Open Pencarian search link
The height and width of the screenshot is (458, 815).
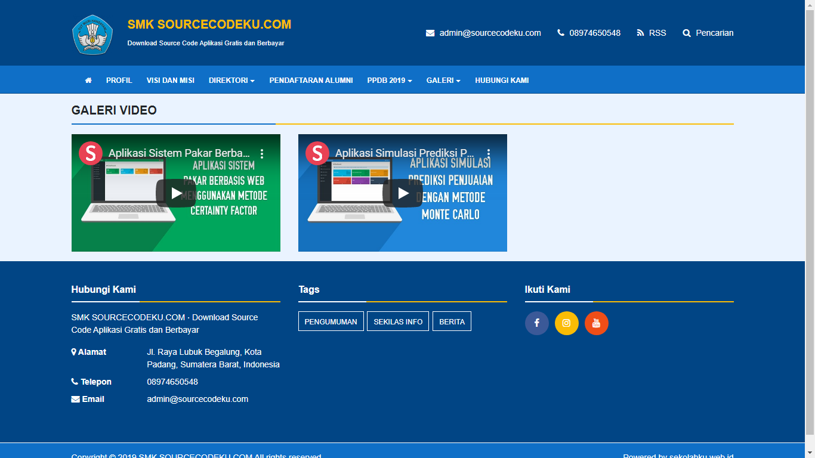(715, 33)
